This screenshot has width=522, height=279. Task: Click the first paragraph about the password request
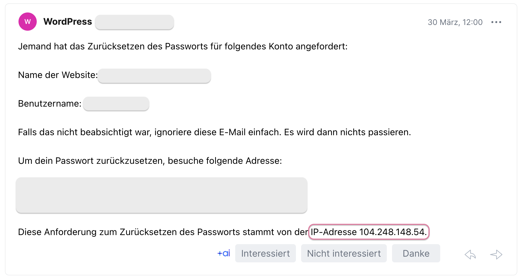182,47
